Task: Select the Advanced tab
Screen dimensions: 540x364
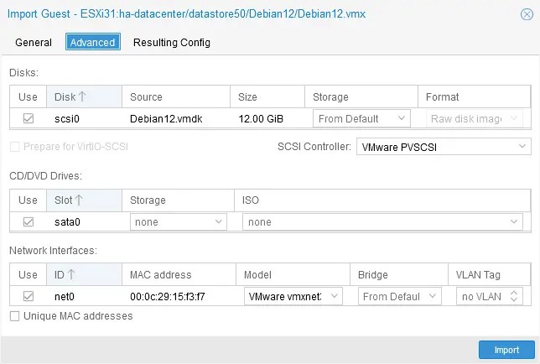Action: 92,43
